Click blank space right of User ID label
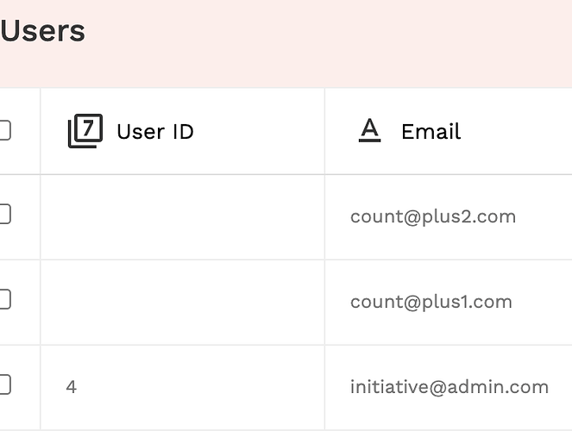Screen dimensions: 572x431 (x=259, y=131)
